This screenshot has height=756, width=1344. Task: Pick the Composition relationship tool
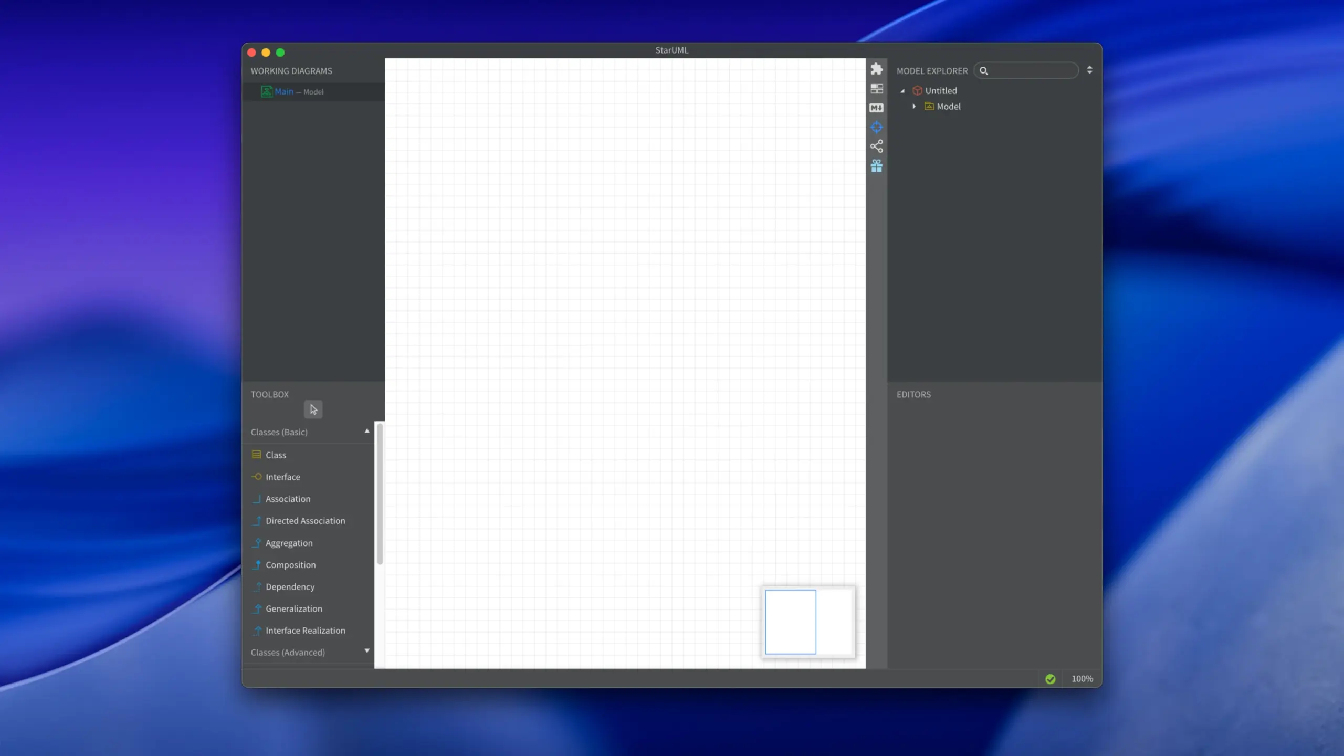tap(290, 565)
